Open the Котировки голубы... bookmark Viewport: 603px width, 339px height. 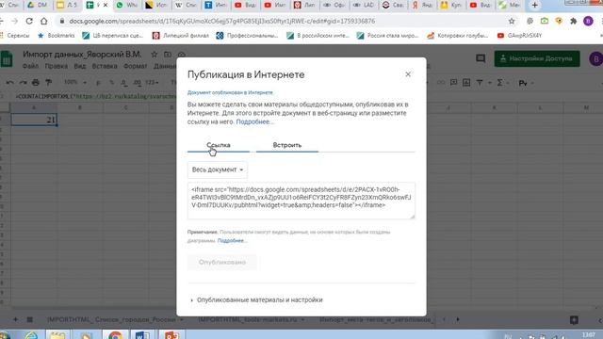tap(457, 36)
